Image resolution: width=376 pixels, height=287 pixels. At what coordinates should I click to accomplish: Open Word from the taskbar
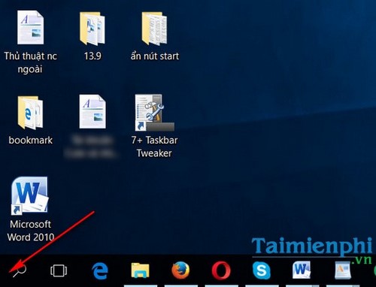click(x=302, y=270)
